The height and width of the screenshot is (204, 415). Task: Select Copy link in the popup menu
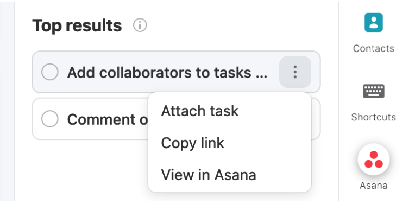tap(193, 143)
